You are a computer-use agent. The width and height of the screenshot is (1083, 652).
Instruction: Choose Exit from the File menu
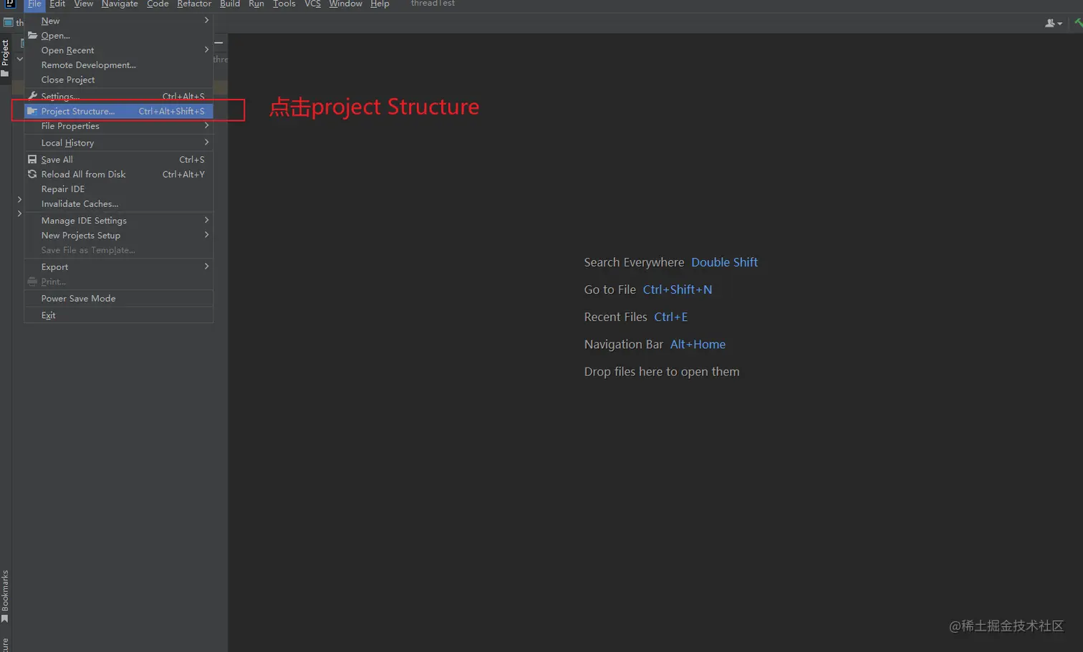[119, 315]
